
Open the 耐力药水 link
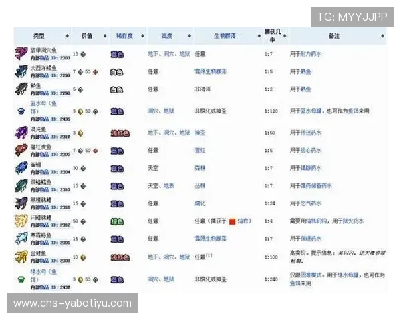[311, 54]
